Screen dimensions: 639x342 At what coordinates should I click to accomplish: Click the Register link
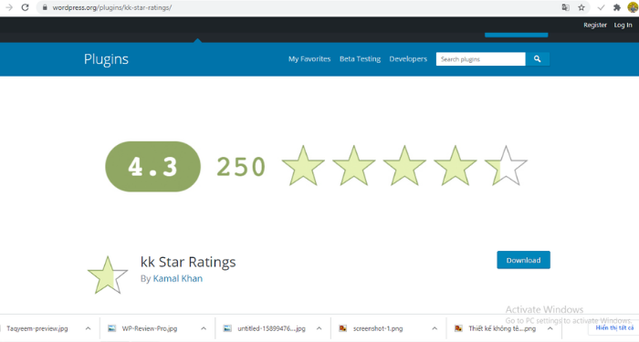[x=595, y=26]
